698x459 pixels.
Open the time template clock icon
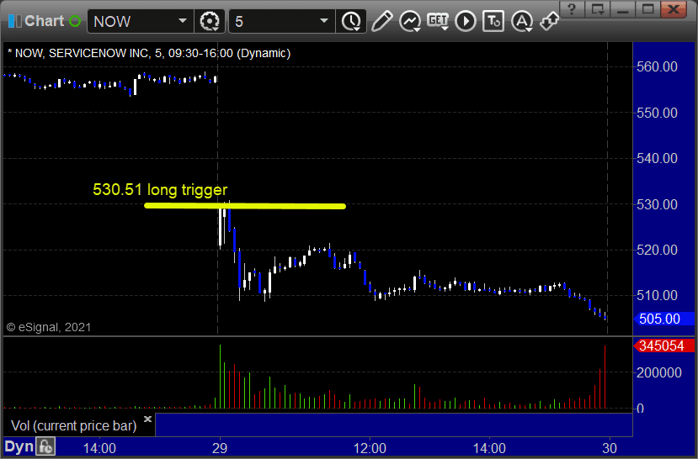[352, 21]
